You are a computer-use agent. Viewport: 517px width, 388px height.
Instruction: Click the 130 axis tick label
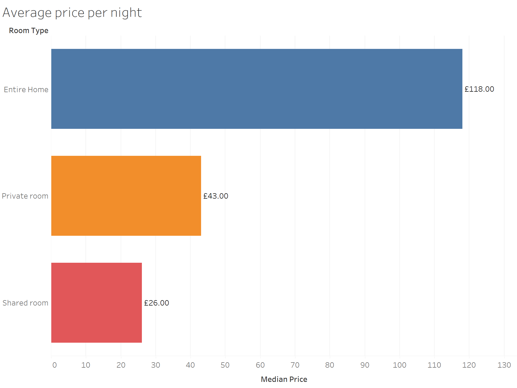click(x=504, y=365)
